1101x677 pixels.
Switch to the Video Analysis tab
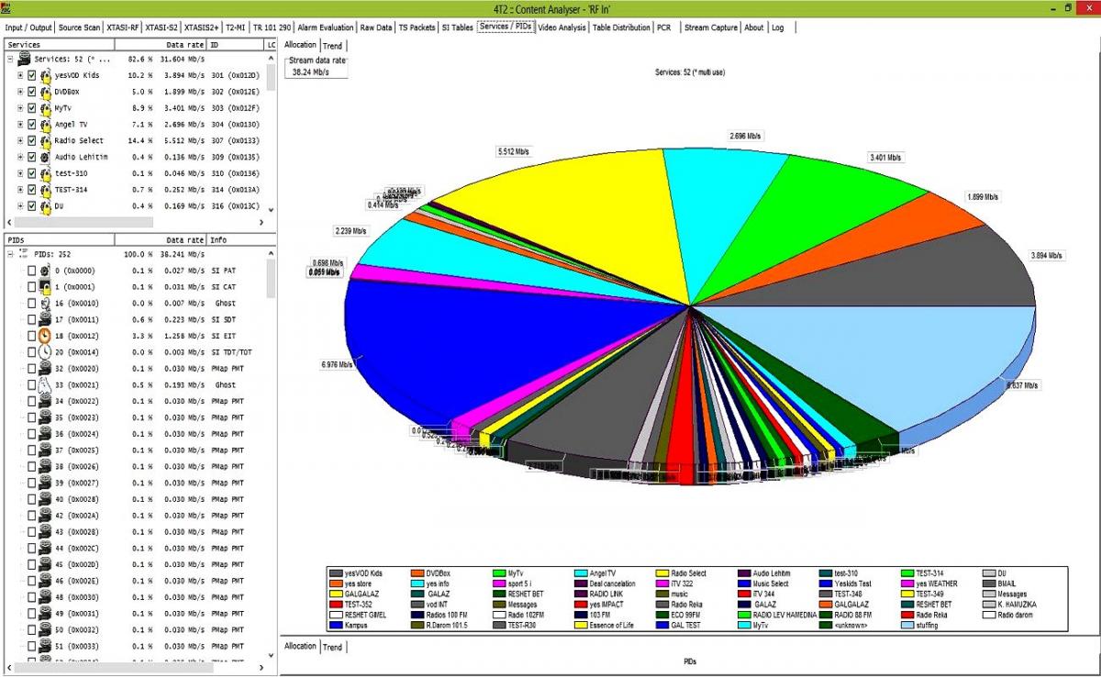[562, 28]
